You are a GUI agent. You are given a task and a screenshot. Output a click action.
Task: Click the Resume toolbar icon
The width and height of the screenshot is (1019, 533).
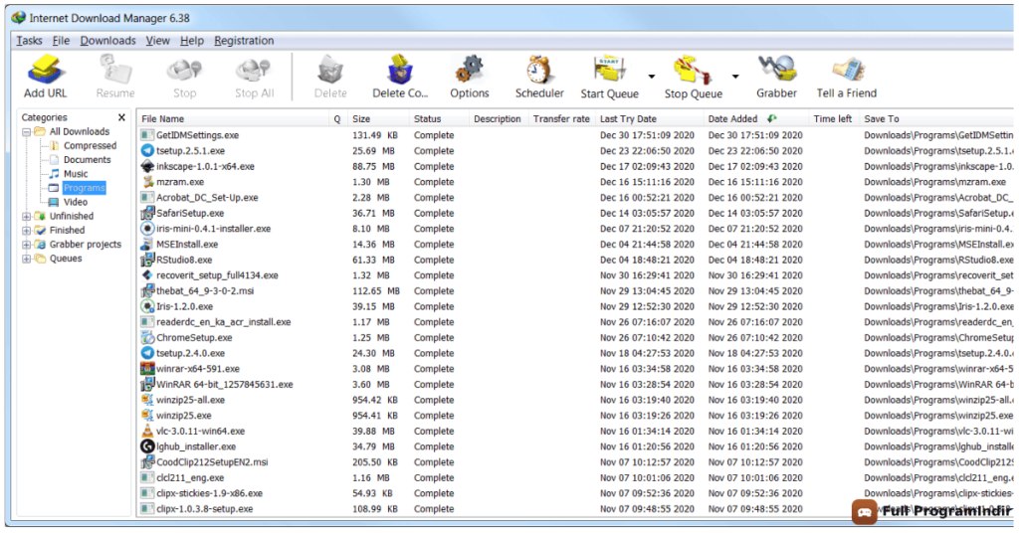(115, 71)
